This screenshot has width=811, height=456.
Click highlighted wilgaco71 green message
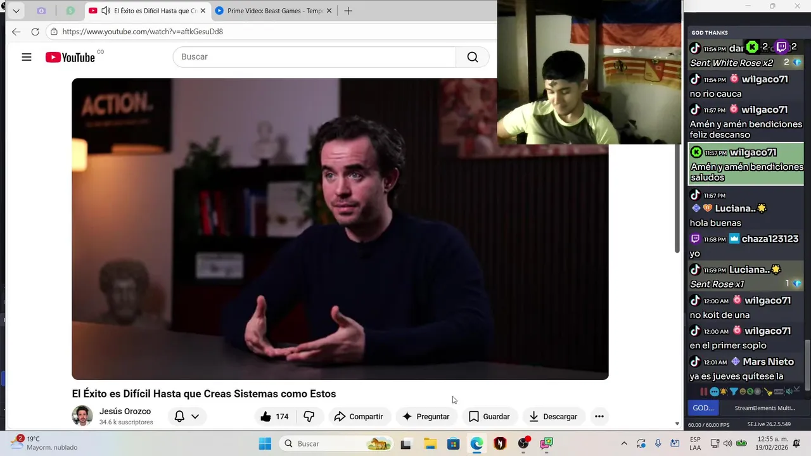point(746,165)
